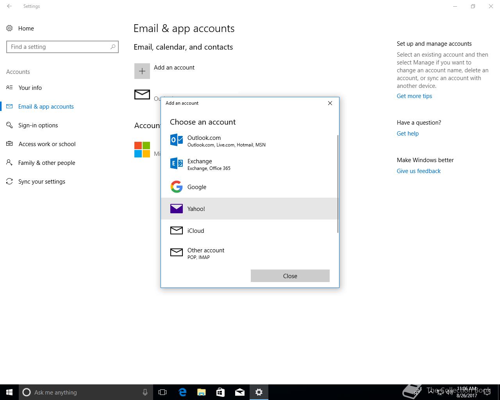Choose the Exchange account icon
The height and width of the screenshot is (400, 500).
point(177,163)
